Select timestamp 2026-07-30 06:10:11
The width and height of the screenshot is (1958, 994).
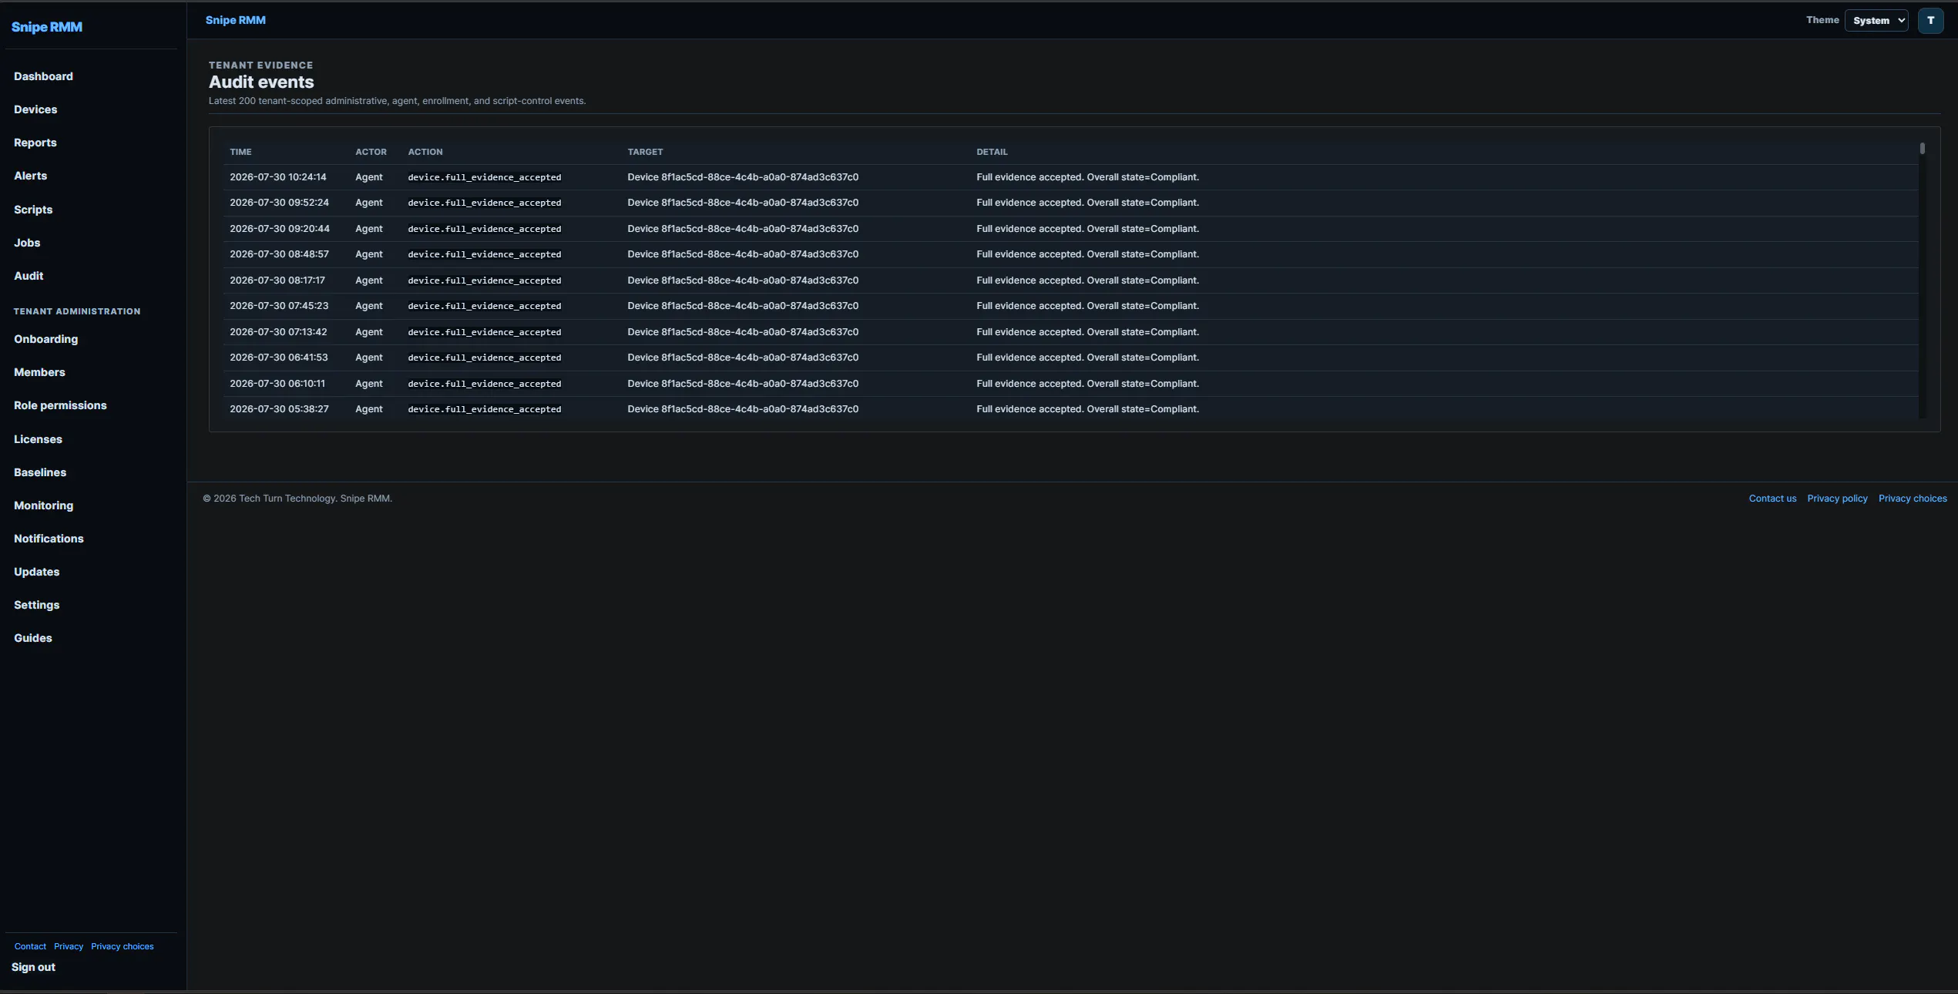point(277,384)
